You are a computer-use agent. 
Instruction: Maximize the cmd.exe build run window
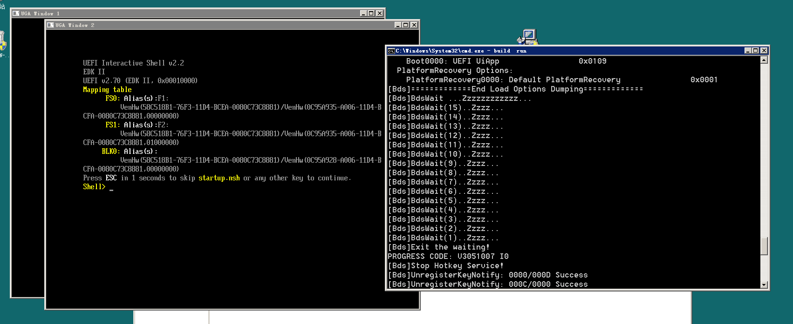[x=756, y=51]
